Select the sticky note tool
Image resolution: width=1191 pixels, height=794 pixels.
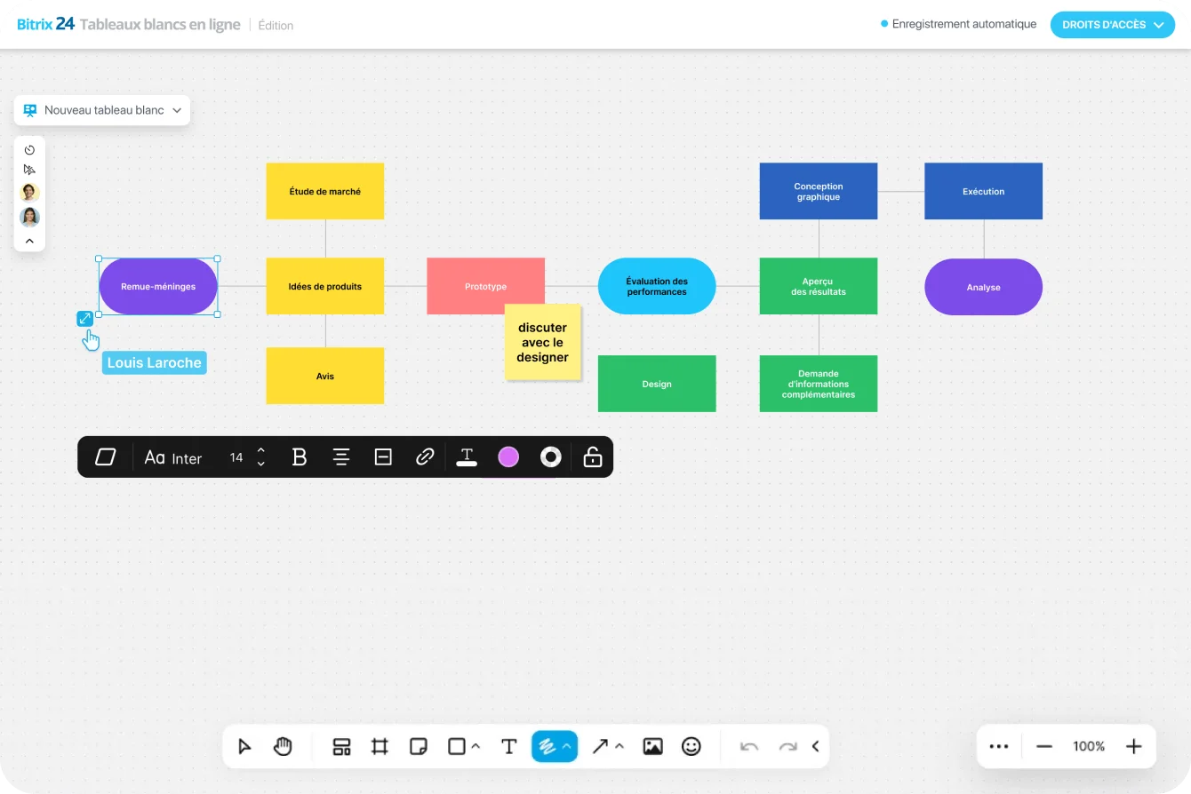[x=419, y=746]
